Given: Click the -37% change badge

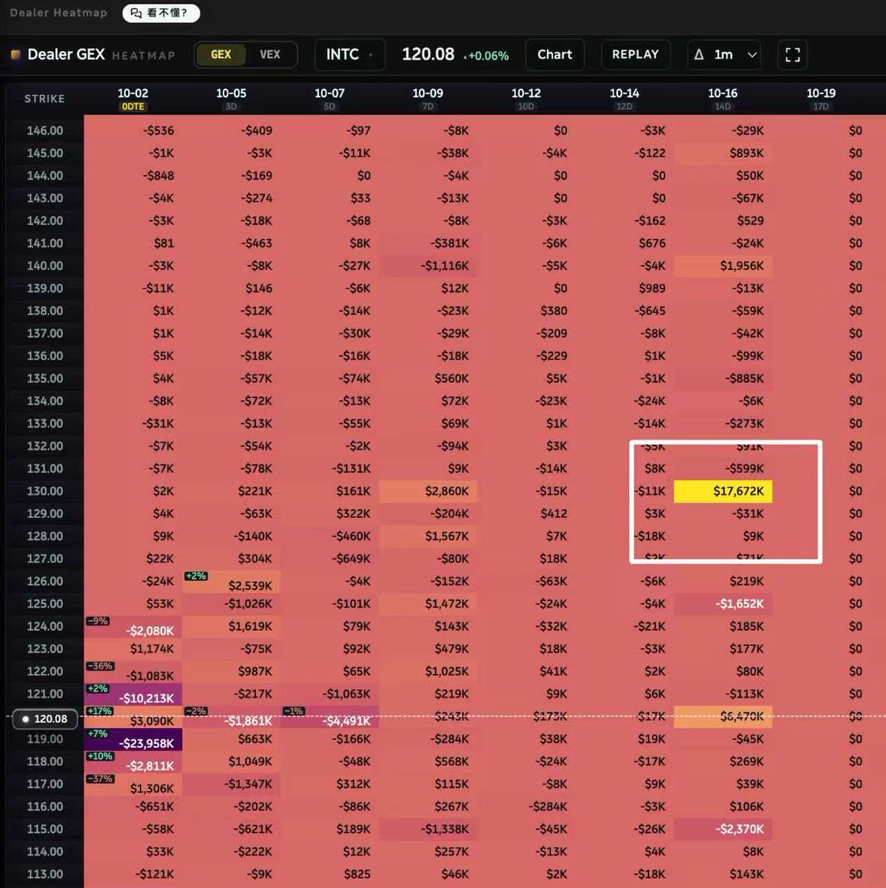Looking at the screenshot, I should [100, 778].
